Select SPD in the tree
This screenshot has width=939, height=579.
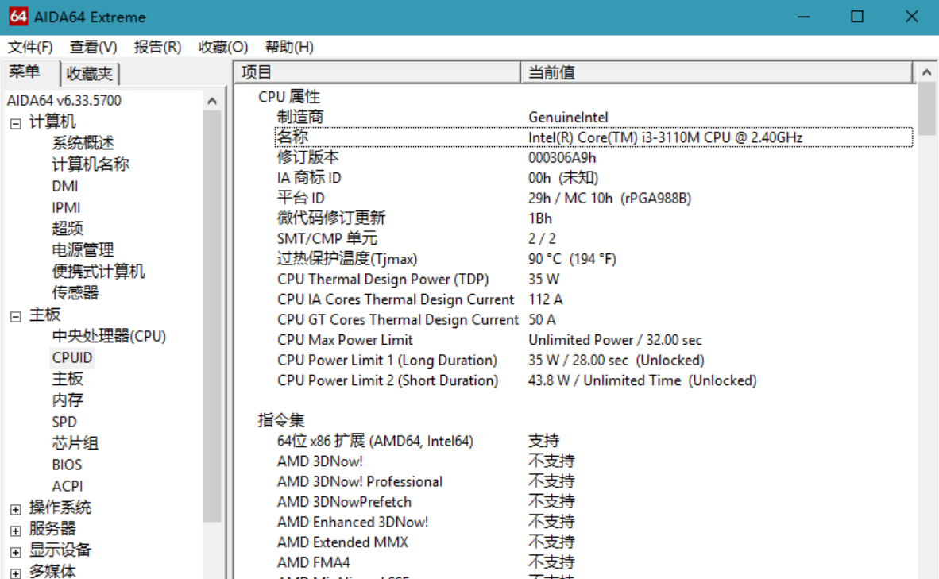64,422
